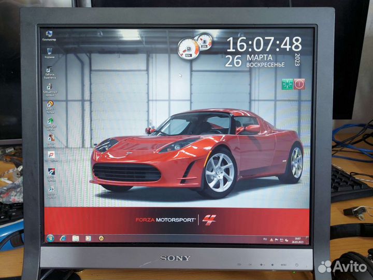This screenshot has width=373, height=280.
Task: Select the GameSpy Arcade desktop shortcut
Action: [x=50, y=124]
